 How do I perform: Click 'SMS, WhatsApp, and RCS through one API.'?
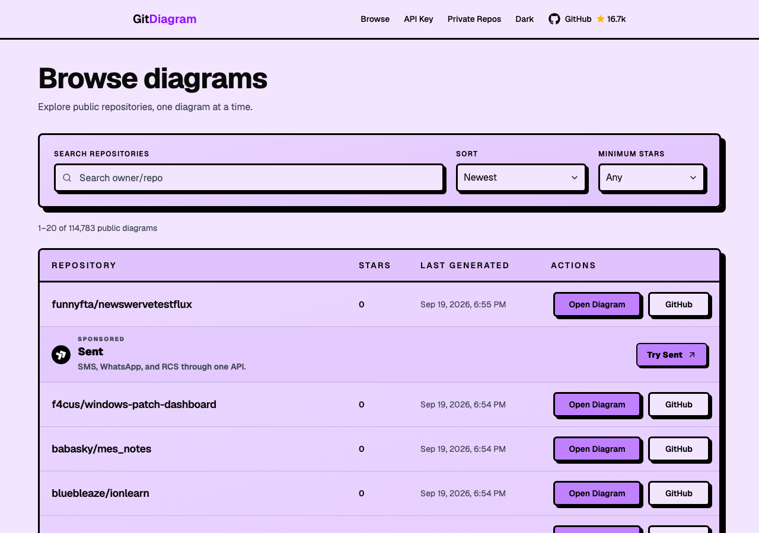[162, 367]
